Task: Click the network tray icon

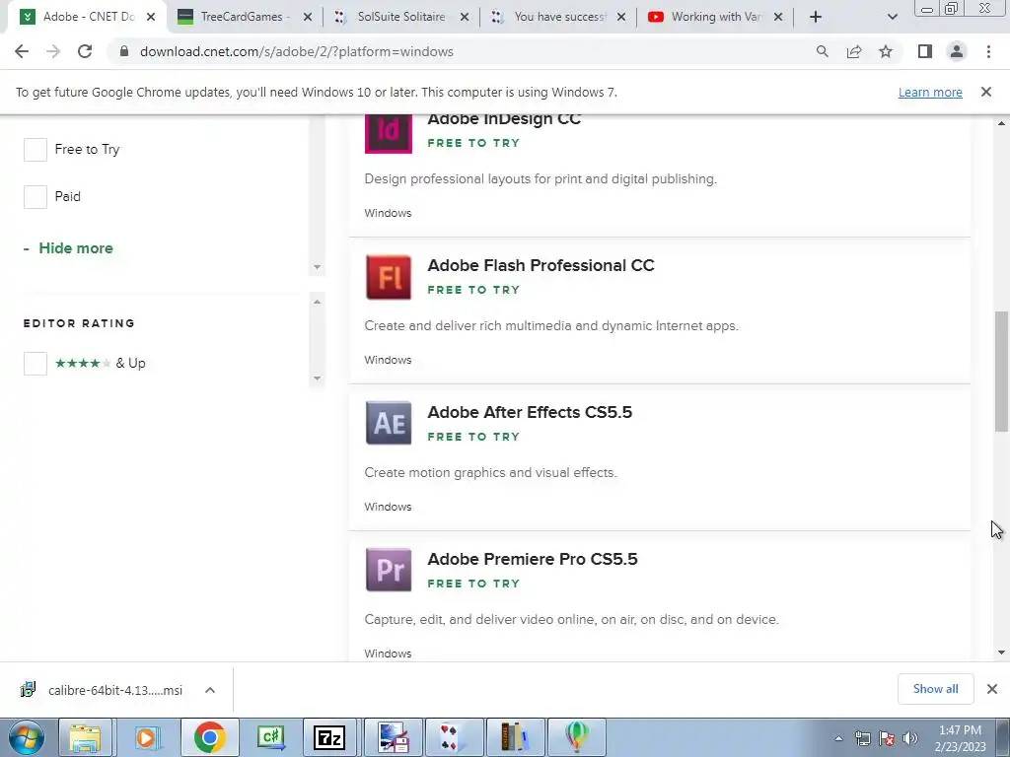Action: click(862, 738)
